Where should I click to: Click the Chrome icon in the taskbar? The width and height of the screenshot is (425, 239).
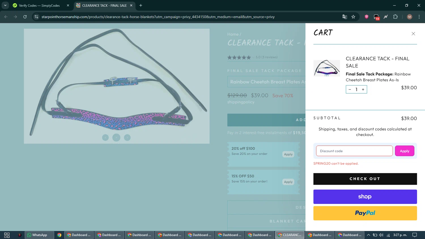(59, 235)
